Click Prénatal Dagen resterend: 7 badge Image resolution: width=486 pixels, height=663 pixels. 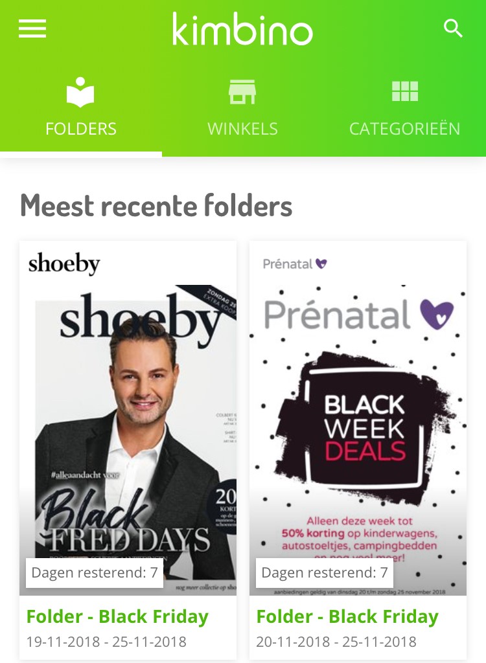click(x=325, y=572)
